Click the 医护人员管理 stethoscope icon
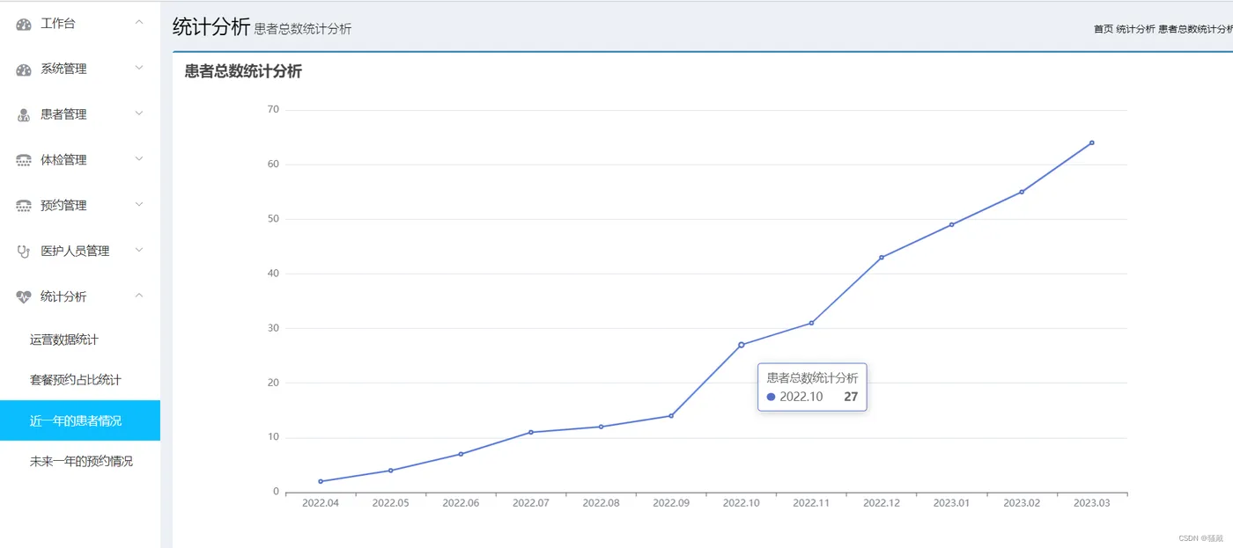This screenshot has height=548, width=1233. pyautogui.click(x=24, y=252)
